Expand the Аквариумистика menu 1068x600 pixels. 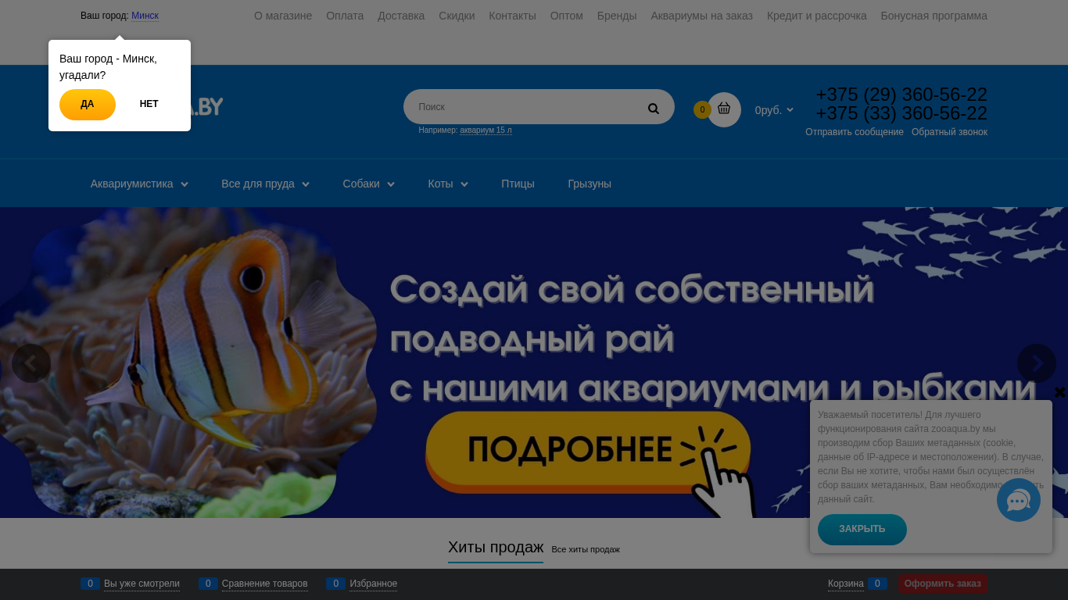(x=138, y=184)
